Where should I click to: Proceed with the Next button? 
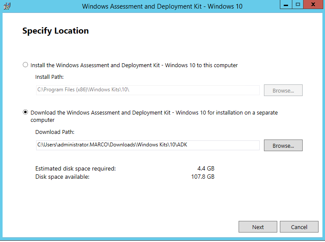point(258,227)
